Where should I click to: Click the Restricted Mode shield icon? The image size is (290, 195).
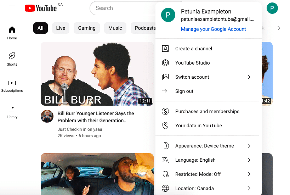pos(165,174)
